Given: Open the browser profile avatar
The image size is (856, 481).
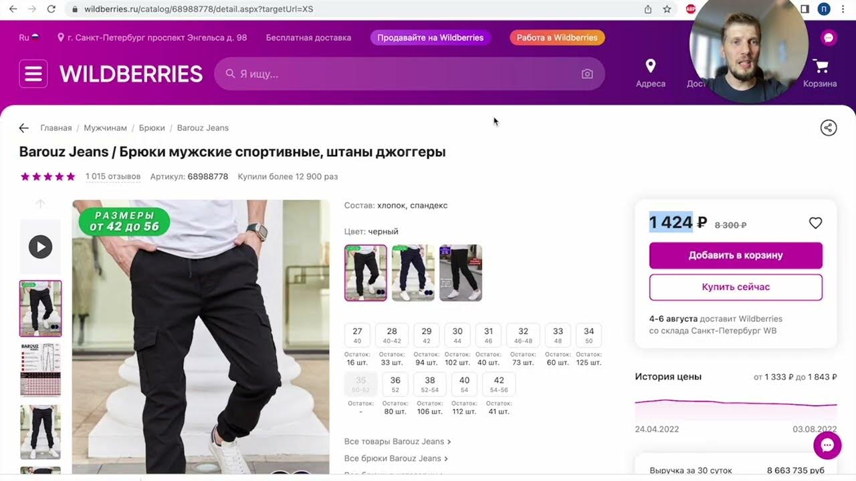Looking at the screenshot, I should pos(824,9).
